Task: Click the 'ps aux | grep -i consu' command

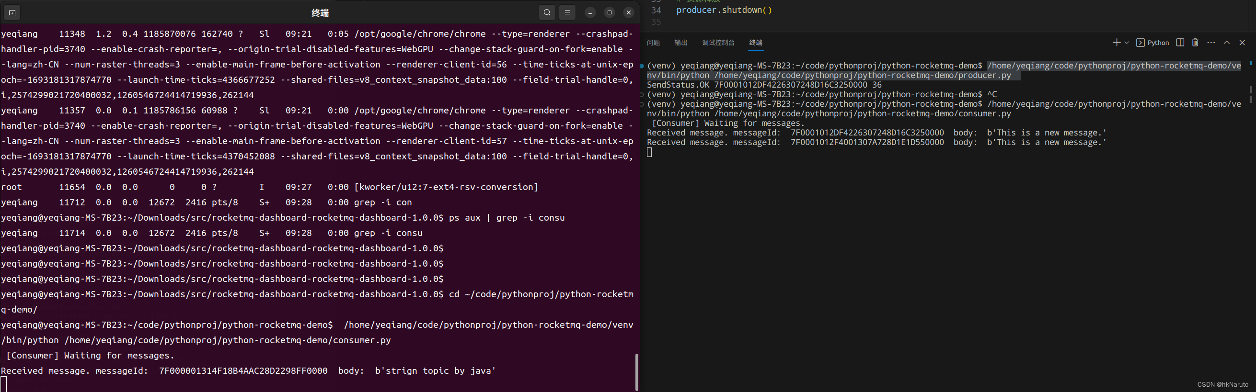Action: click(x=507, y=218)
